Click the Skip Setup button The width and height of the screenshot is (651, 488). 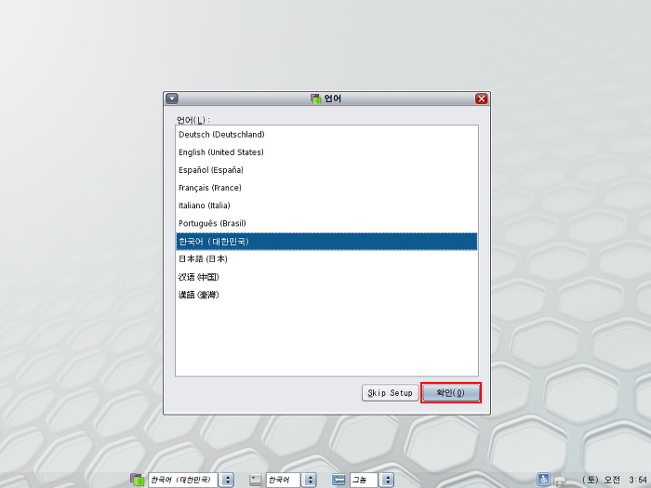point(390,393)
